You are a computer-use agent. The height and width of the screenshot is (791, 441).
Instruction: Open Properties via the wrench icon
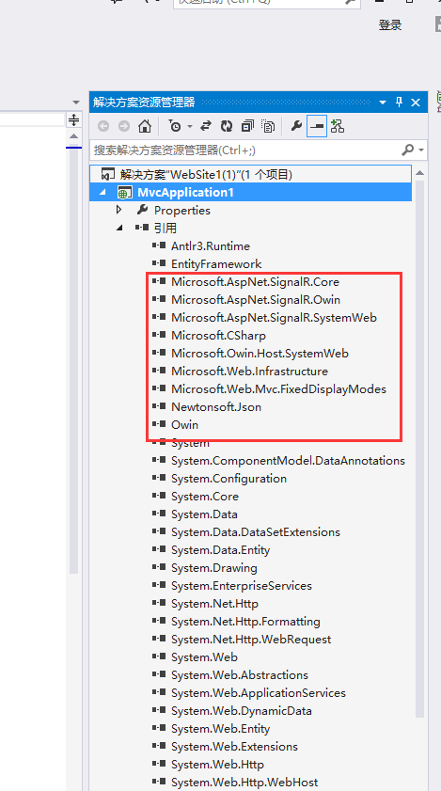297,126
